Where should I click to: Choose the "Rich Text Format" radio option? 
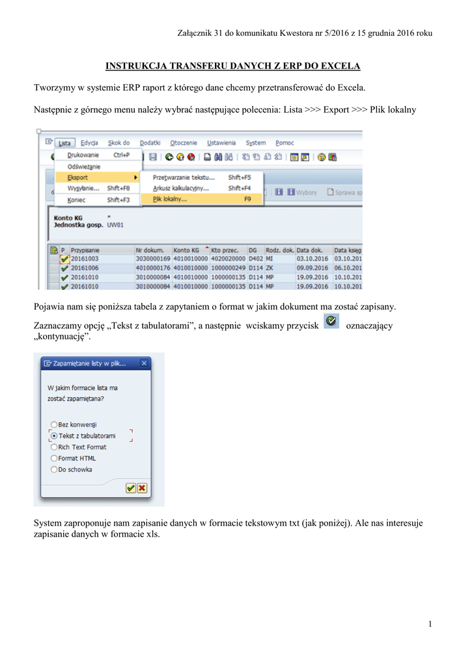point(53,447)
